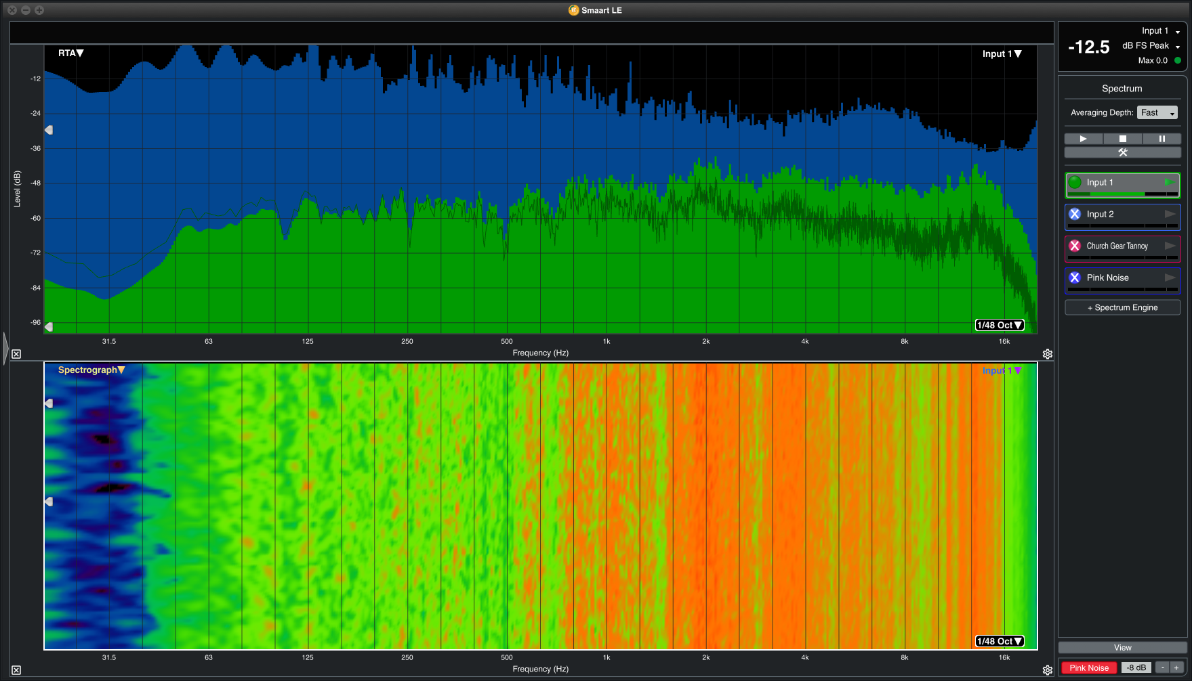Open RTA pane Input 1 selector
The height and width of the screenshot is (681, 1192).
click(1002, 53)
